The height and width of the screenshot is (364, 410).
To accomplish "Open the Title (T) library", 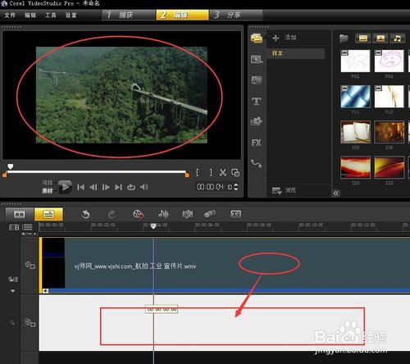I will (256, 102).
